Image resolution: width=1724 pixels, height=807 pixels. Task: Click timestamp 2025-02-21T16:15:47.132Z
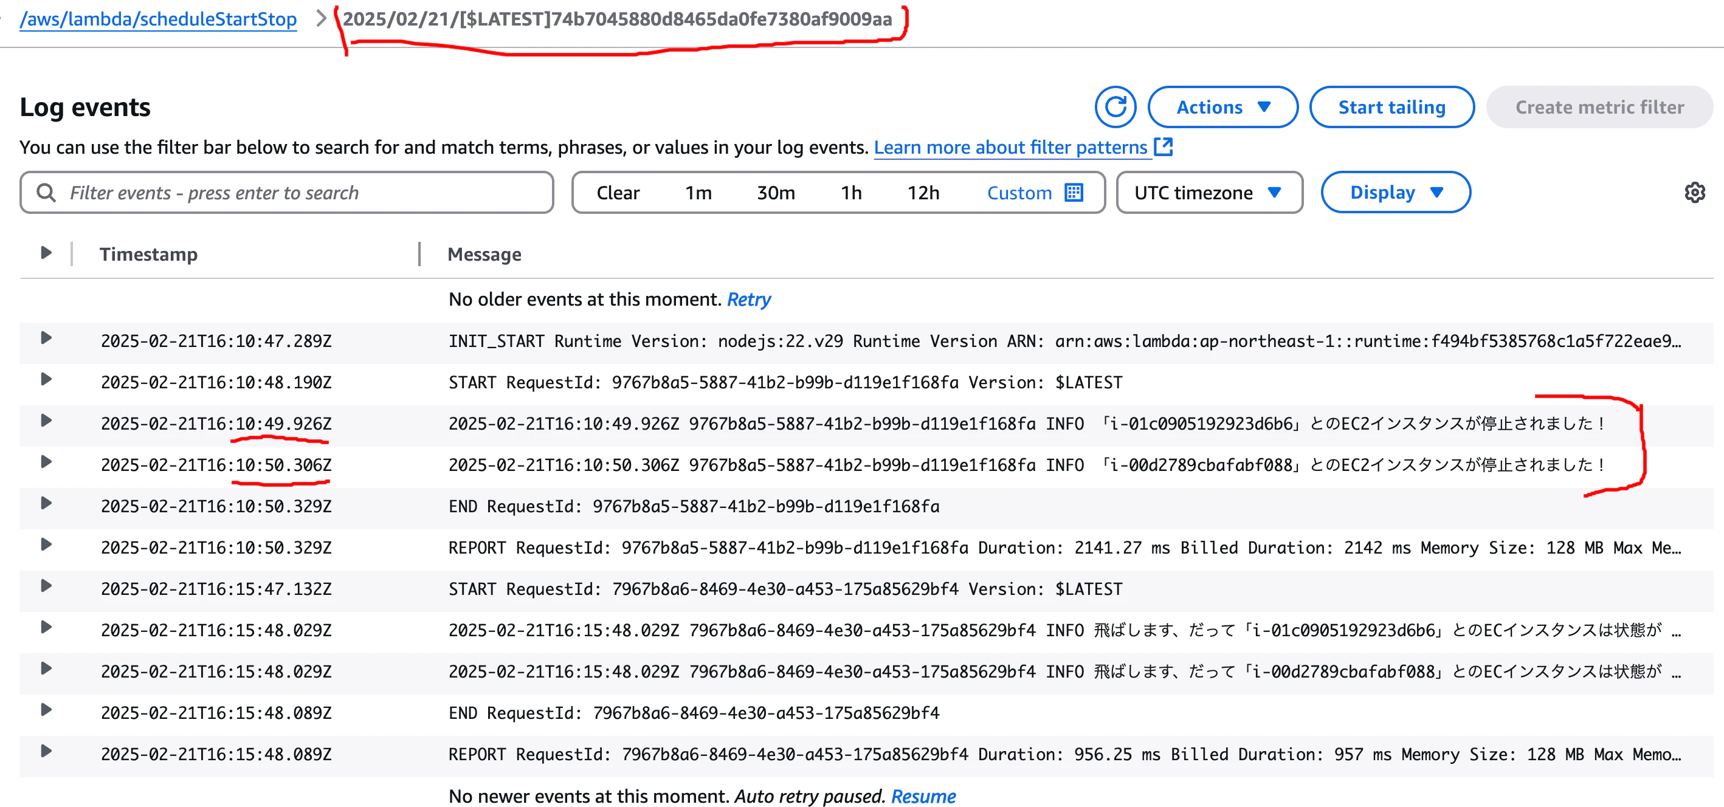(x=216, y=589)
